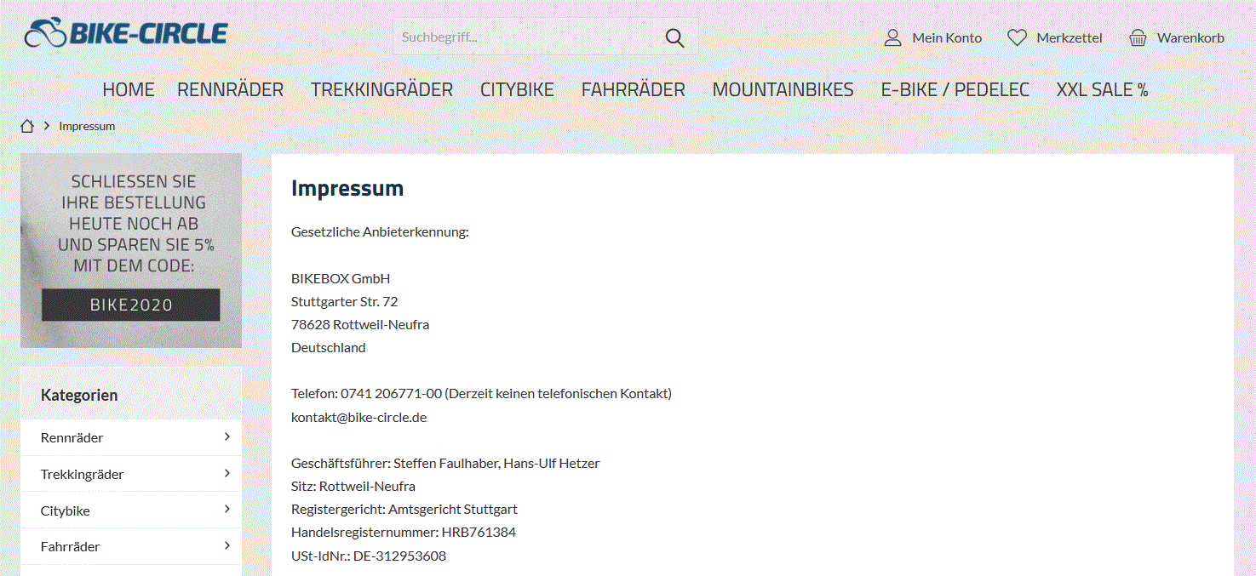
Task: Expand the Fahrräder sidebar category chevron
Action: [x=227, y=545]
